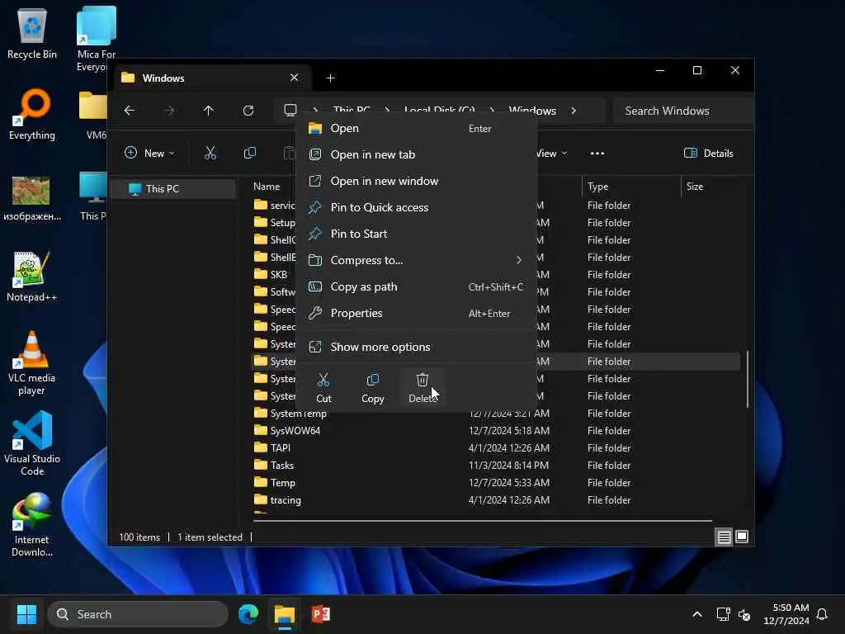Image resolution: width=845 pixels, height=634 pixels.
Task: Switch to details list view
Action: [x=724, y=537]
